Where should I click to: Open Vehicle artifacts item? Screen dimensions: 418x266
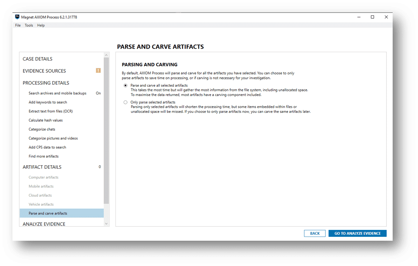point(41,204)
